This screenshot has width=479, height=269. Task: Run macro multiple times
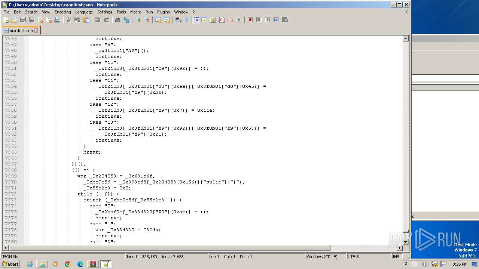tap(276, 20)
